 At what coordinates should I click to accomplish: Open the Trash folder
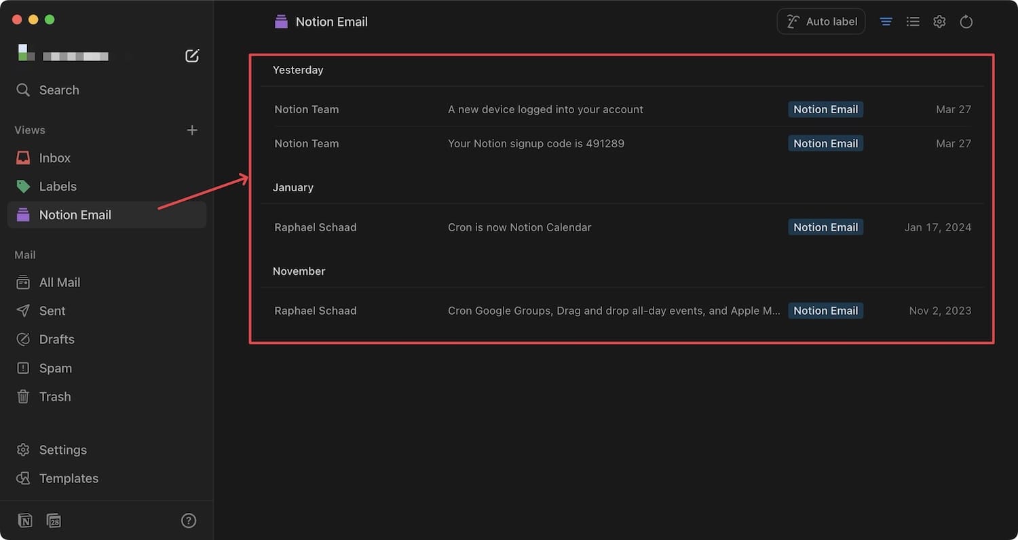(x=107, y=397)
